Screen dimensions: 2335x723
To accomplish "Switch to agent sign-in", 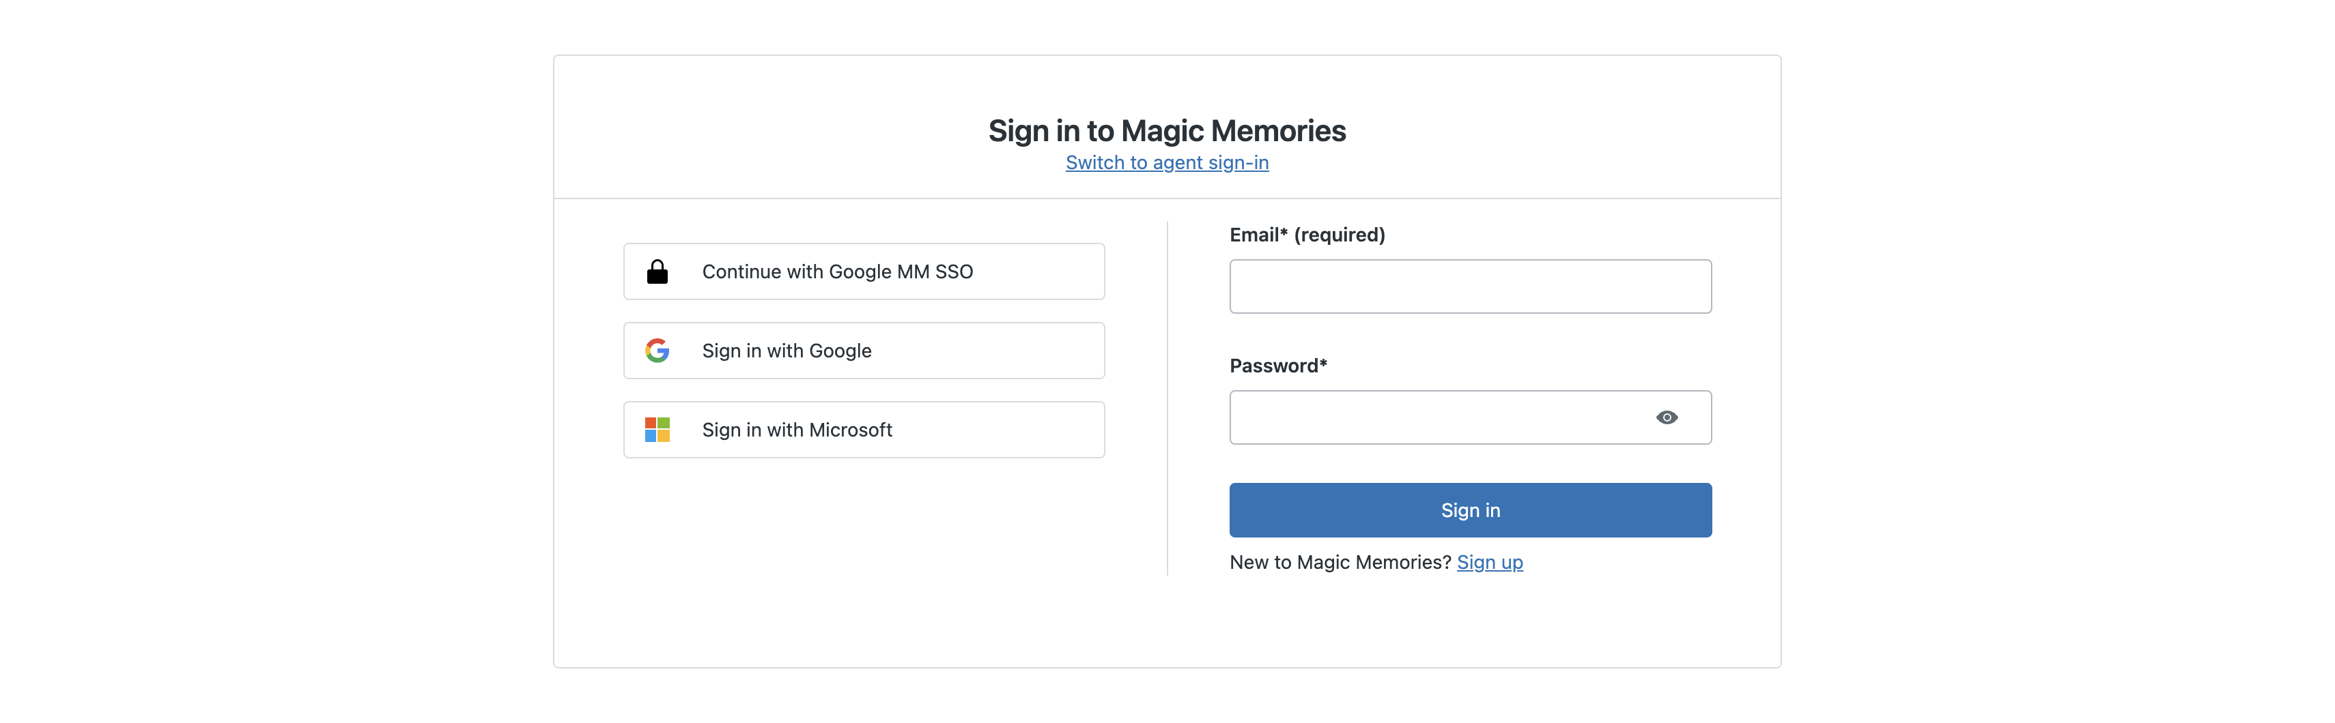I will click(x=1167, y=163).
